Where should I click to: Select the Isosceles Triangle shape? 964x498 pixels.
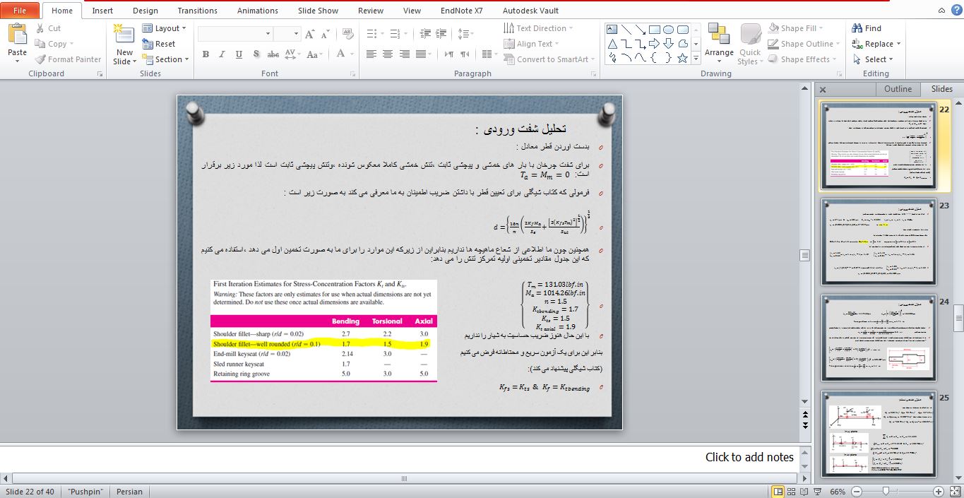point(612,44)
